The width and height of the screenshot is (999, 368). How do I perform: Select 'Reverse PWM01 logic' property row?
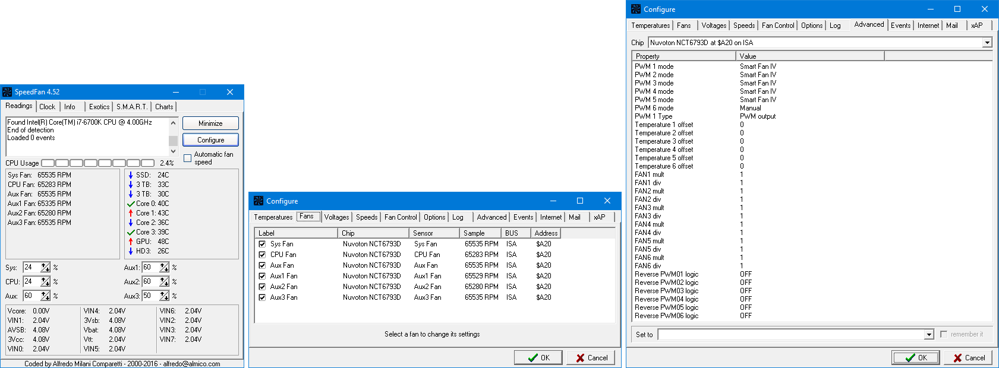812,274
